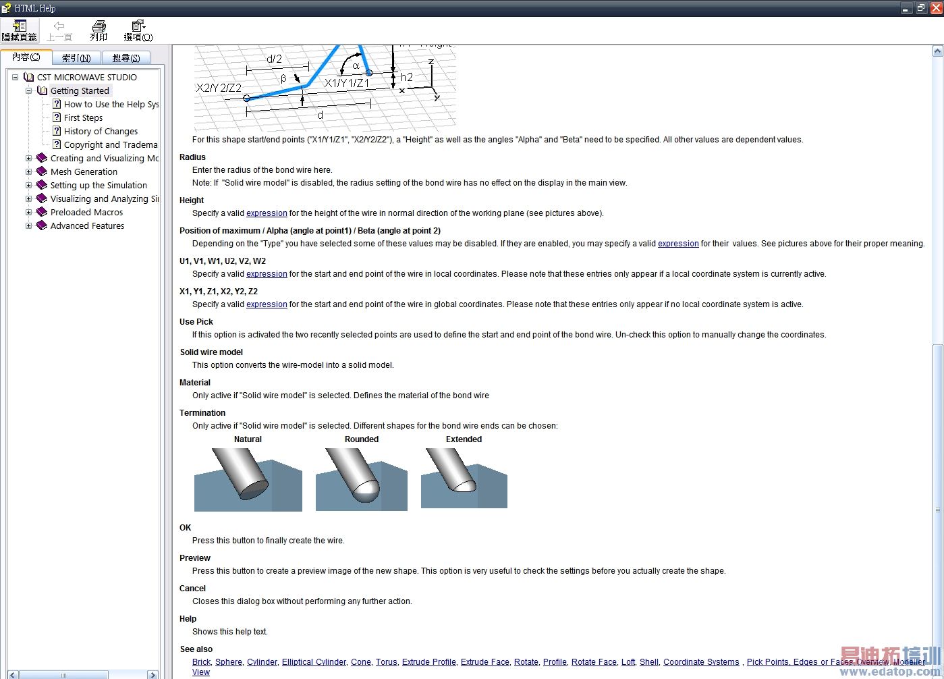Click the Mesh Generation book icon
Image resolution: width=944 pixels, height=679 pixels.
(x=42, y=171)
